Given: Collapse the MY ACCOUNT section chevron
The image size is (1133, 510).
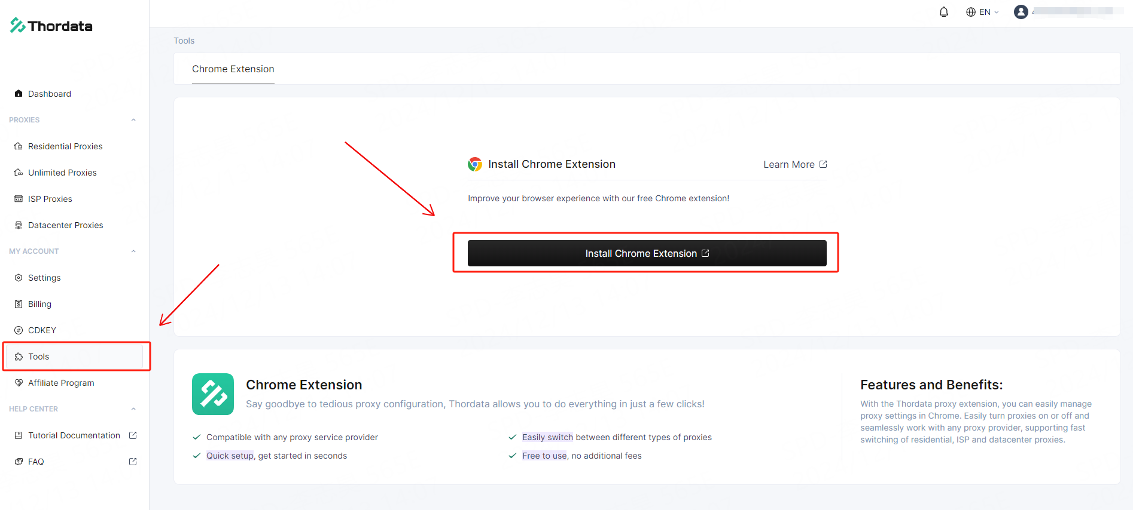Looking at the screenshot, I should (x=133, y=251).
